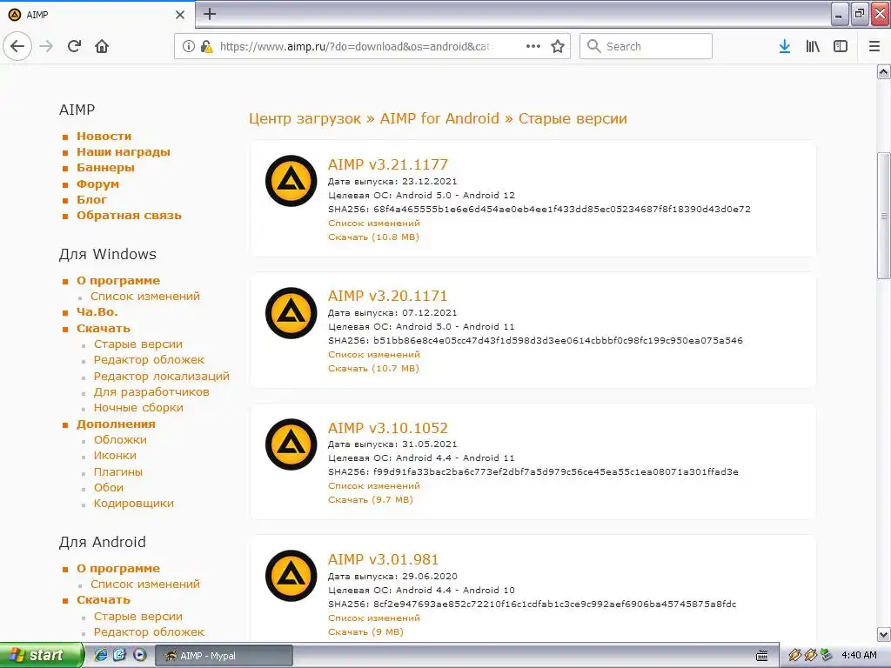The width and height of the screenshot is (891, 668).
Task: Reload the current page
Action: pyautogui.click(x=74, y=46)
